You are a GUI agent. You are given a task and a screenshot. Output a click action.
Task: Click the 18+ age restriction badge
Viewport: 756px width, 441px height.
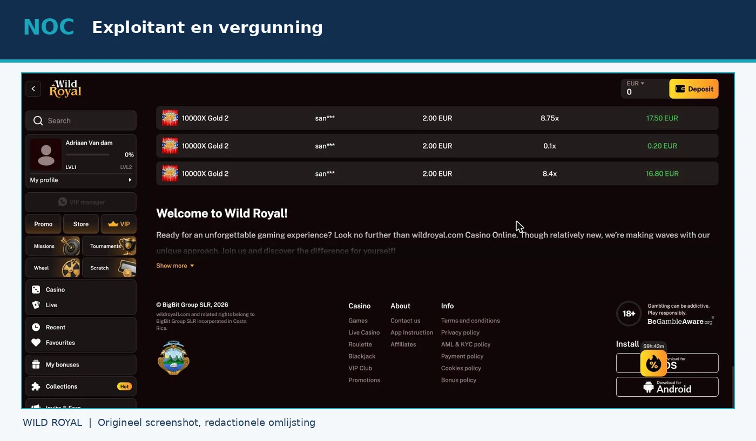629,314
